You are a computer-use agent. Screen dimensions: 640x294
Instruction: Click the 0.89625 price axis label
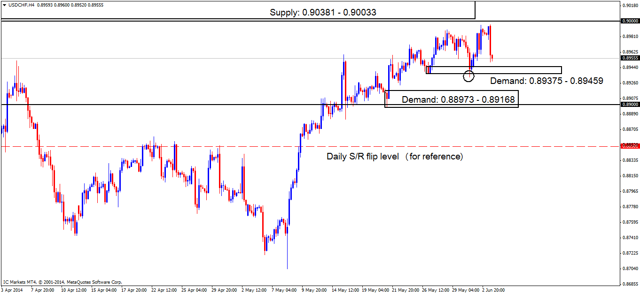(631, 52)
